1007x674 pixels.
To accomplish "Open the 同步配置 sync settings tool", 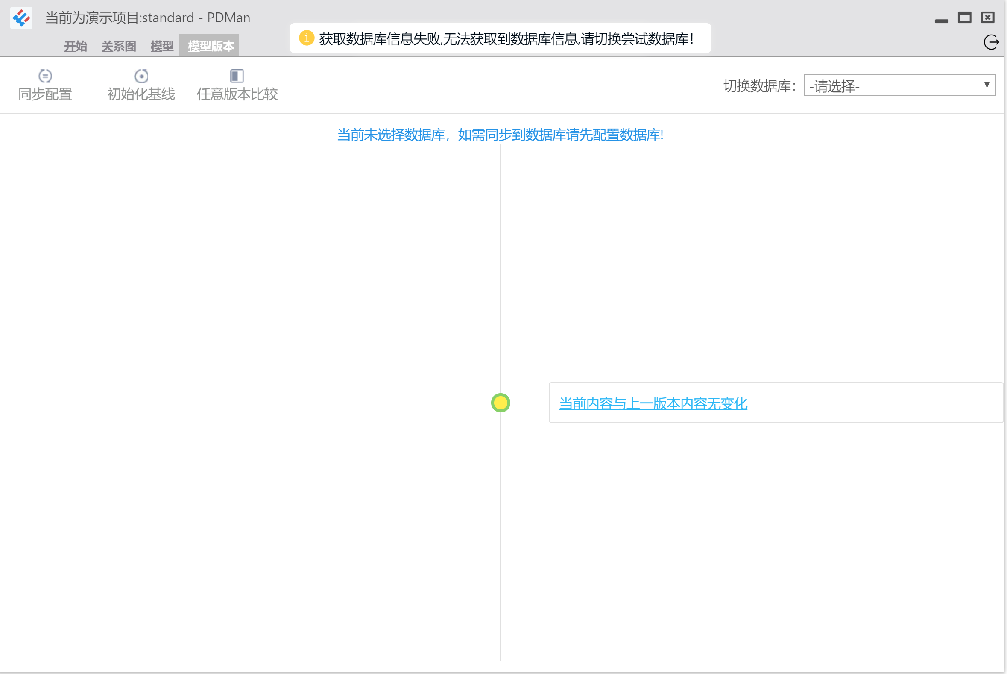I will [45, 85].
